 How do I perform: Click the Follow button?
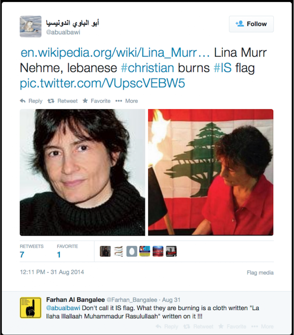pyautogui.click(x=251, y=24)
